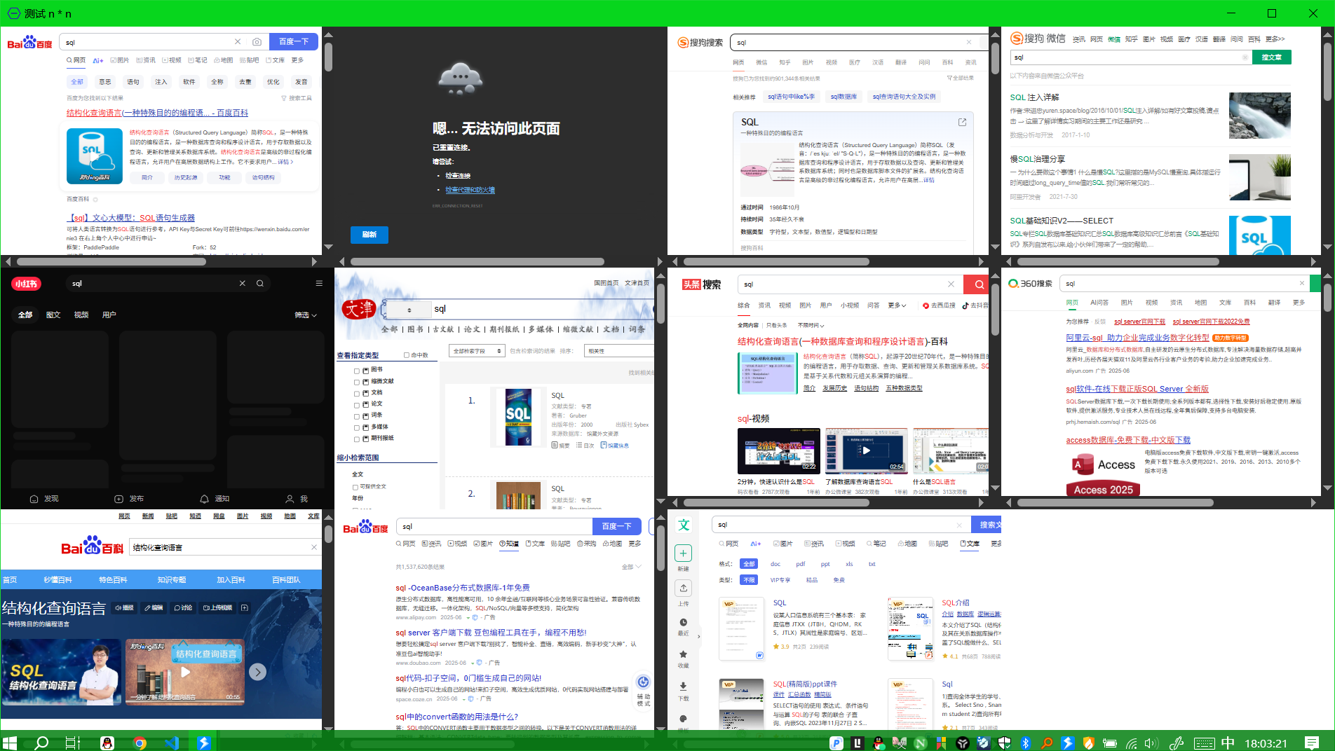Click the SQL book cover thumbnail of result 1

(x=518, y=418)
